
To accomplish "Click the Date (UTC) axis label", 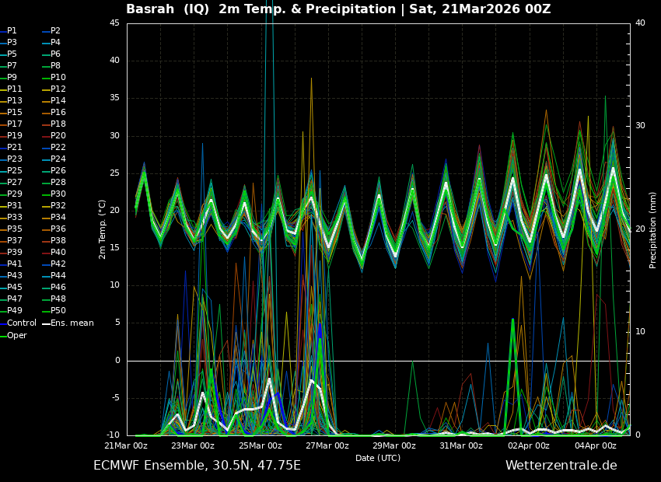I will click(378, 458).
